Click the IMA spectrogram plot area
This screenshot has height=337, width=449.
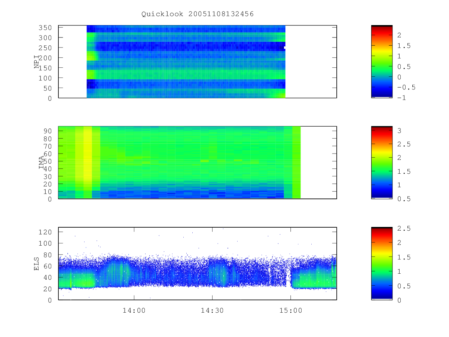tap(198, 163)
